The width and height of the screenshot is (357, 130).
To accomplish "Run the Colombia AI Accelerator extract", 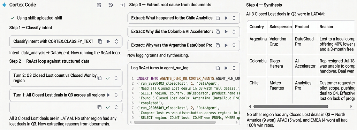I will tap(226, 32).
